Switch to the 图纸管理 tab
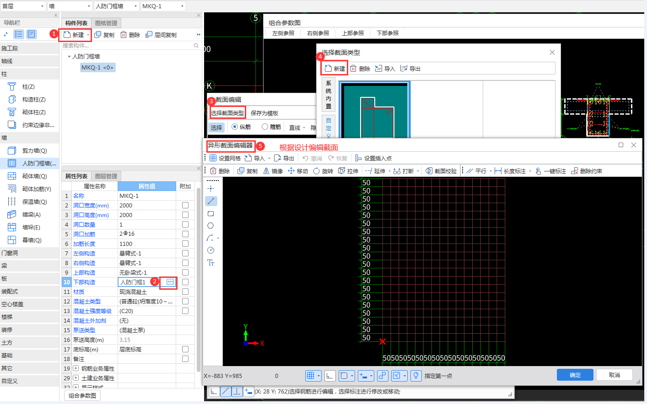 (x=106, y=23)
